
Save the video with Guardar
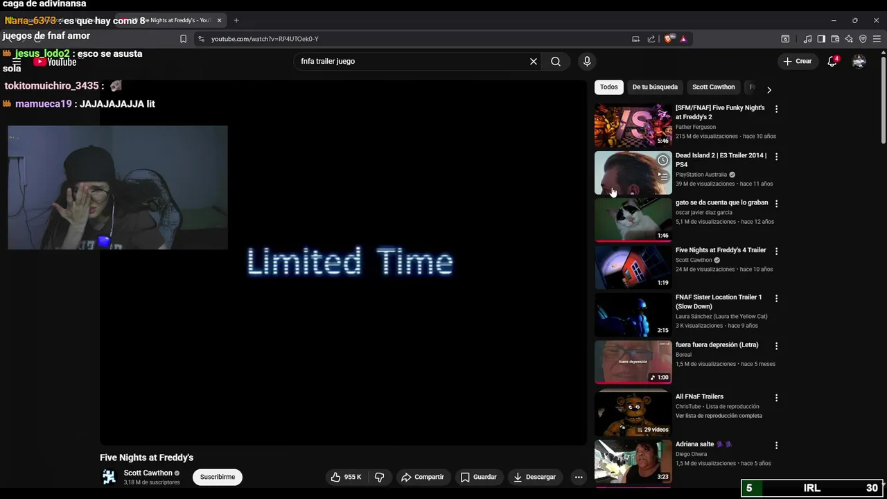(x=478, y=477)
